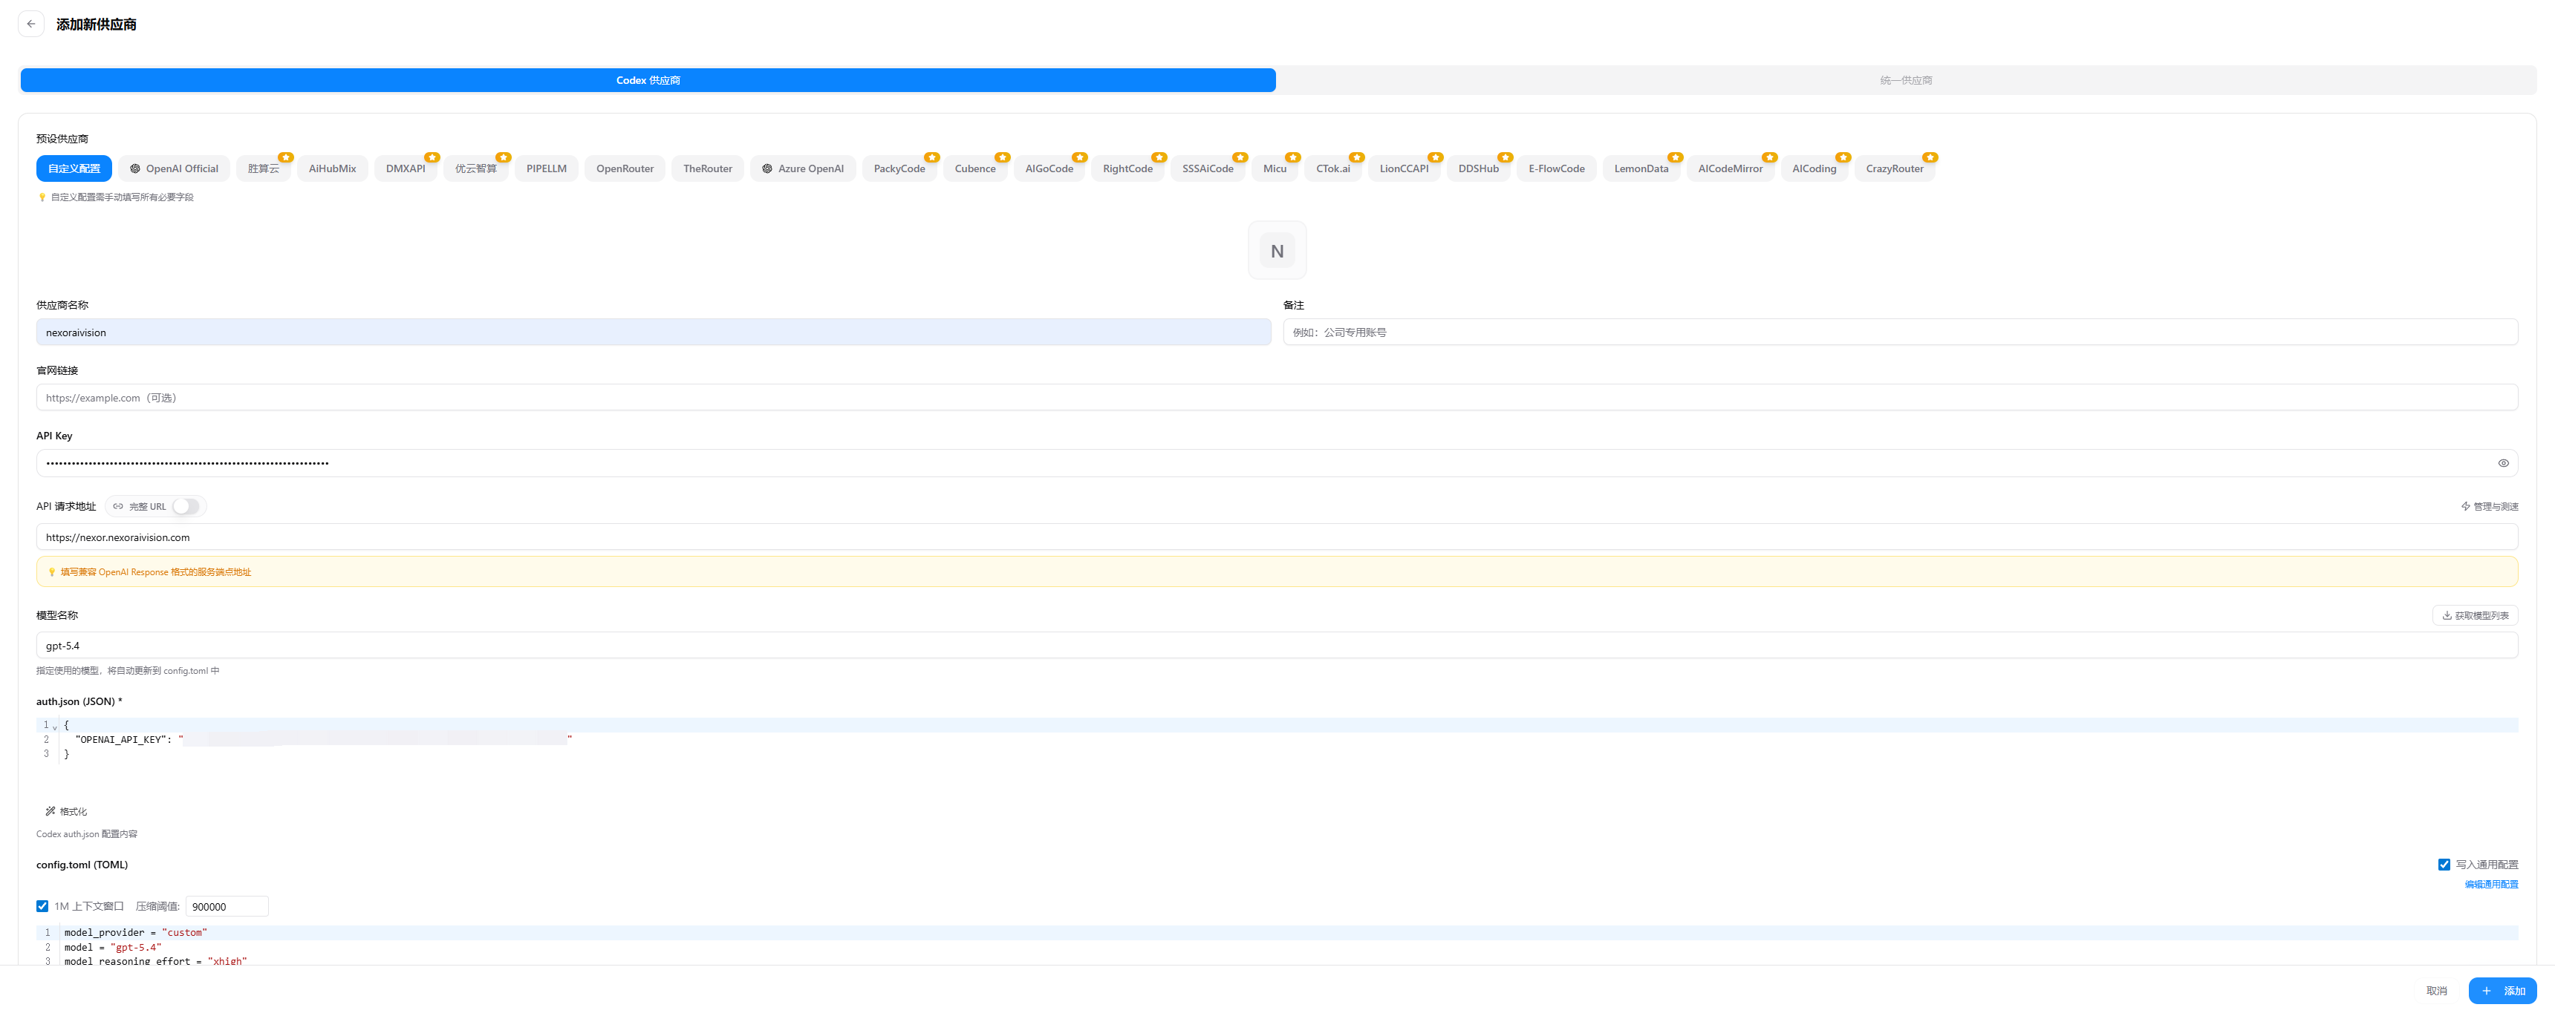Pick the OpenRouter preset
The width and height of the screenshot is (2555, 1016).
click(x=625, y=168)
